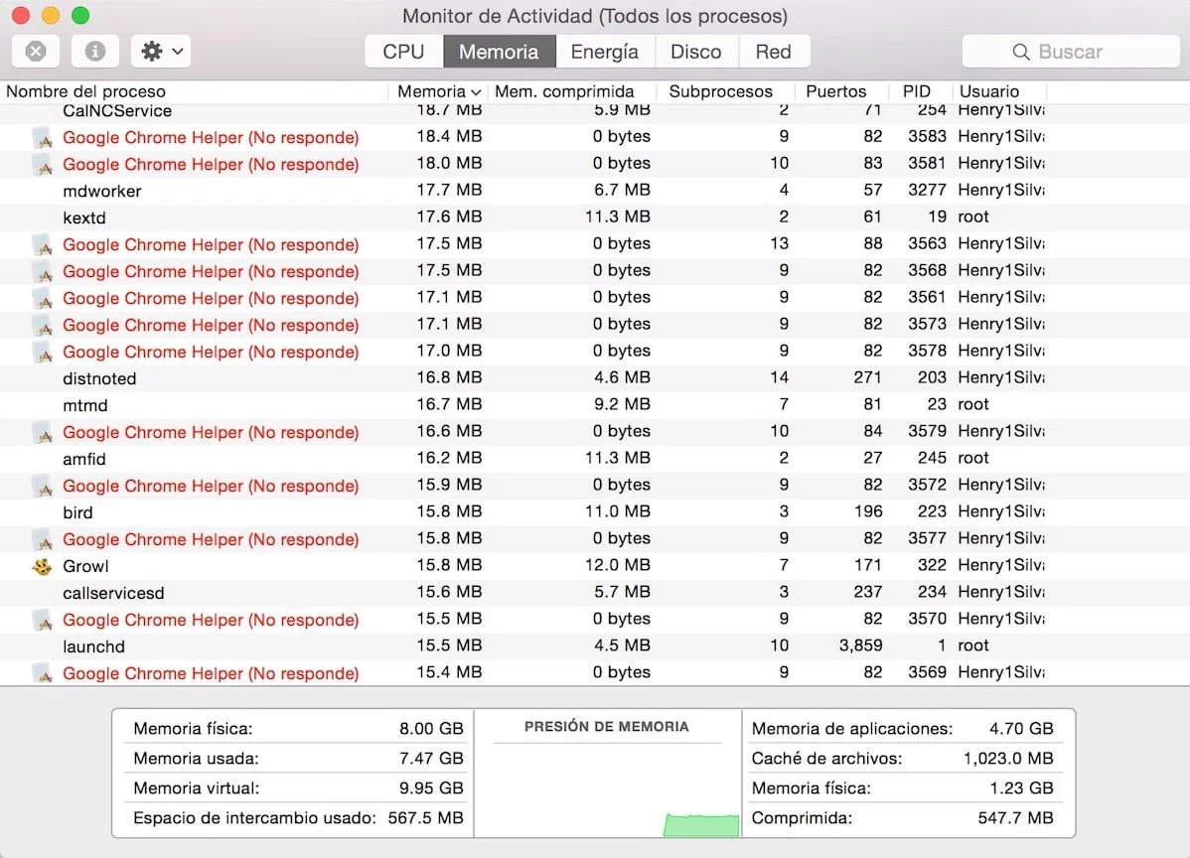
Task: Click icon of Chrome Helper with PID 3578
Action: pyautogui.click(x=43, y=352)
